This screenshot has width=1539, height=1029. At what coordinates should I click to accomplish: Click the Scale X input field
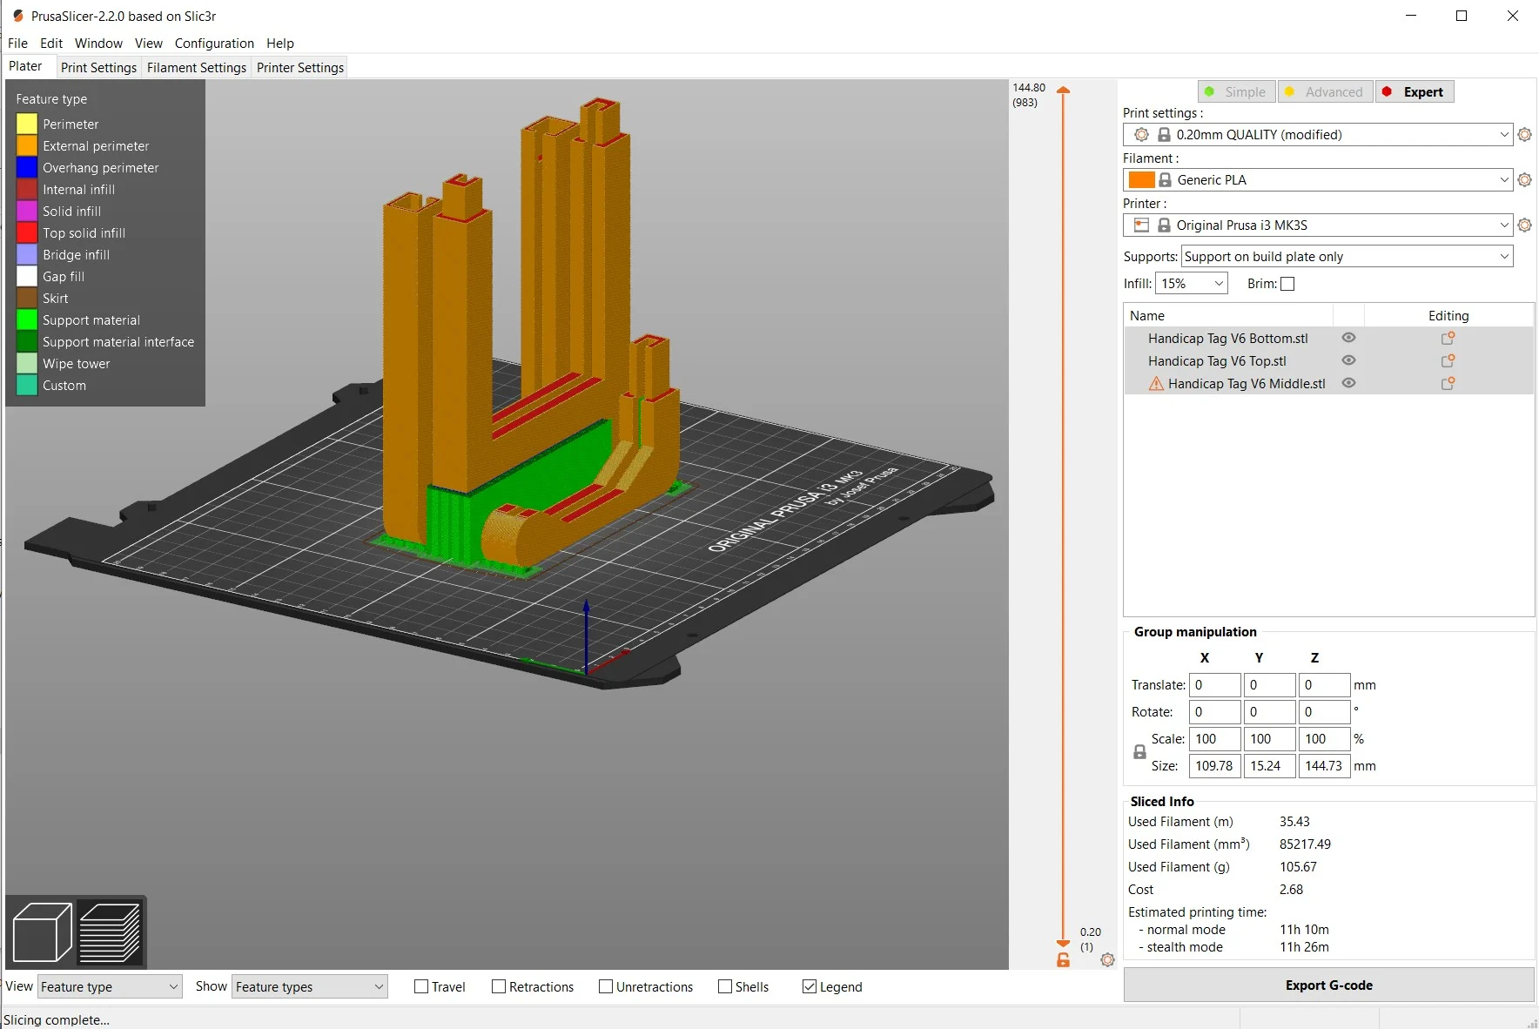(1215, 739)
